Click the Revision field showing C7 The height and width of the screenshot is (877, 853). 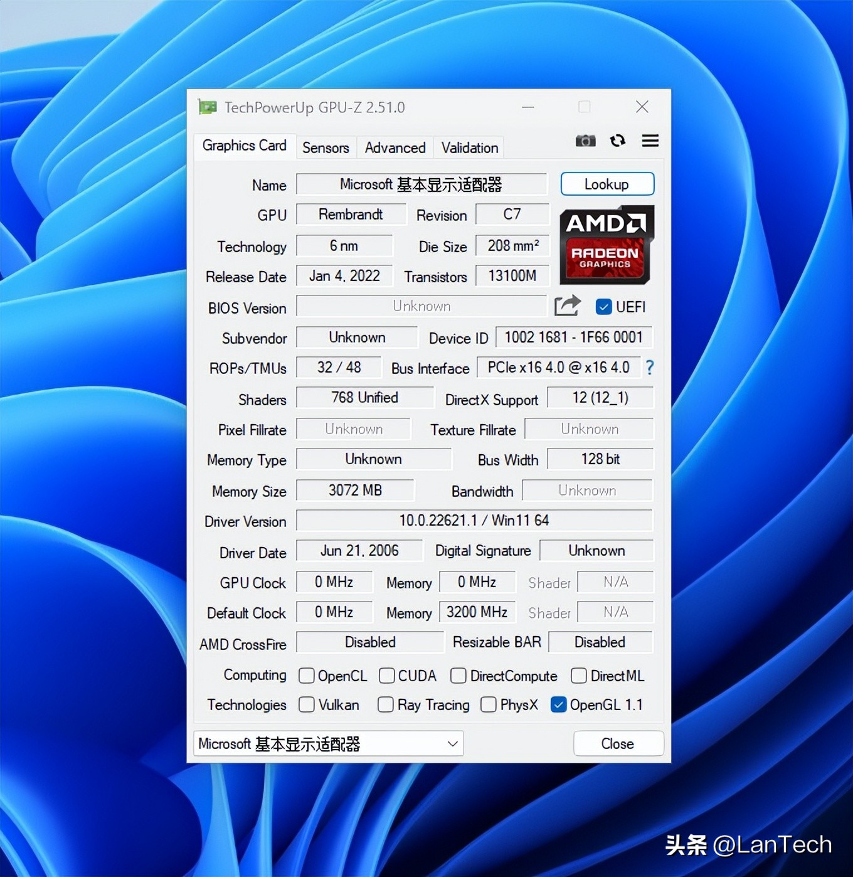512,215
